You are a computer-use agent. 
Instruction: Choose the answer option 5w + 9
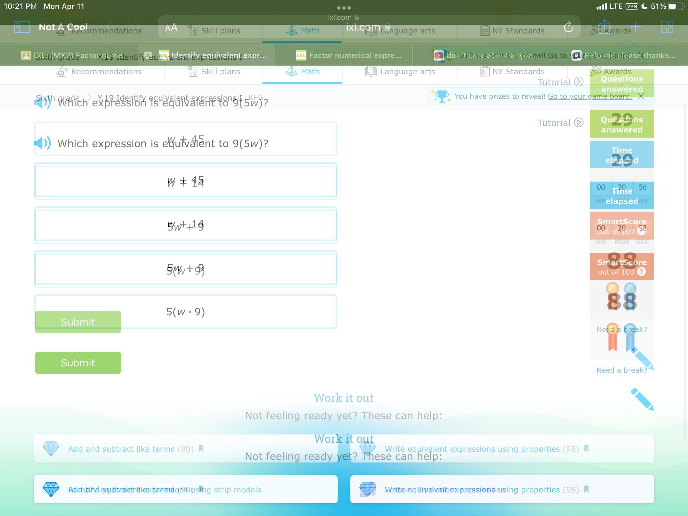tap(185, 268)
